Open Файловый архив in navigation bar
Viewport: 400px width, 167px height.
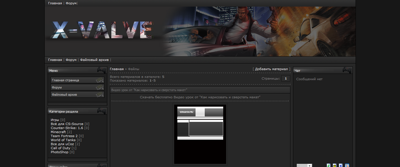pos(94,60)
